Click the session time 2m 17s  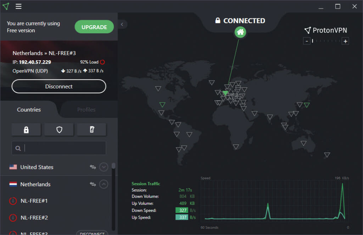[185, 190]
